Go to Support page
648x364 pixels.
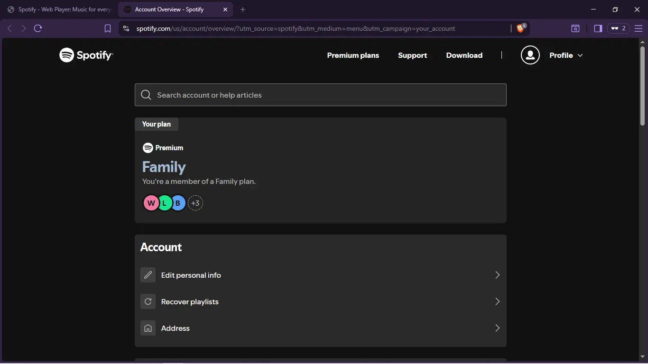pos(413,55)
